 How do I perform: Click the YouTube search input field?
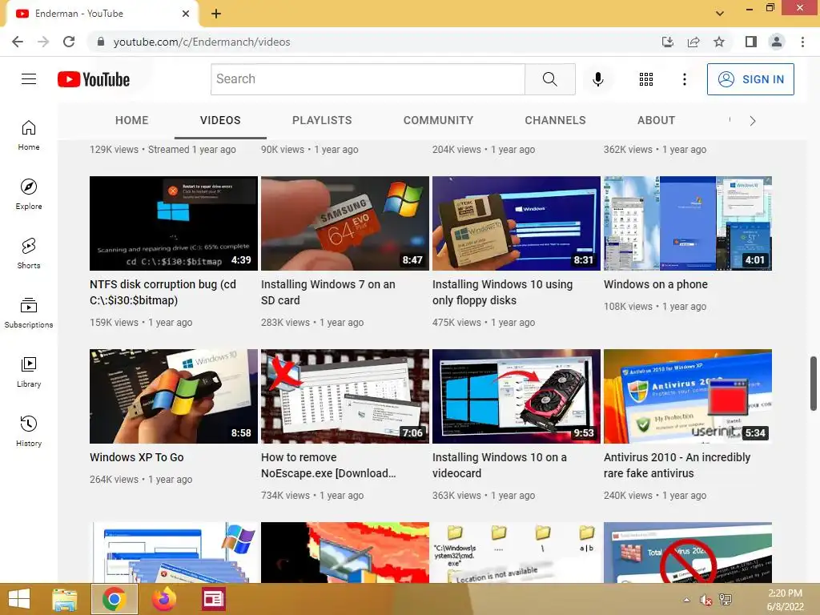click(x=368, y=79)
